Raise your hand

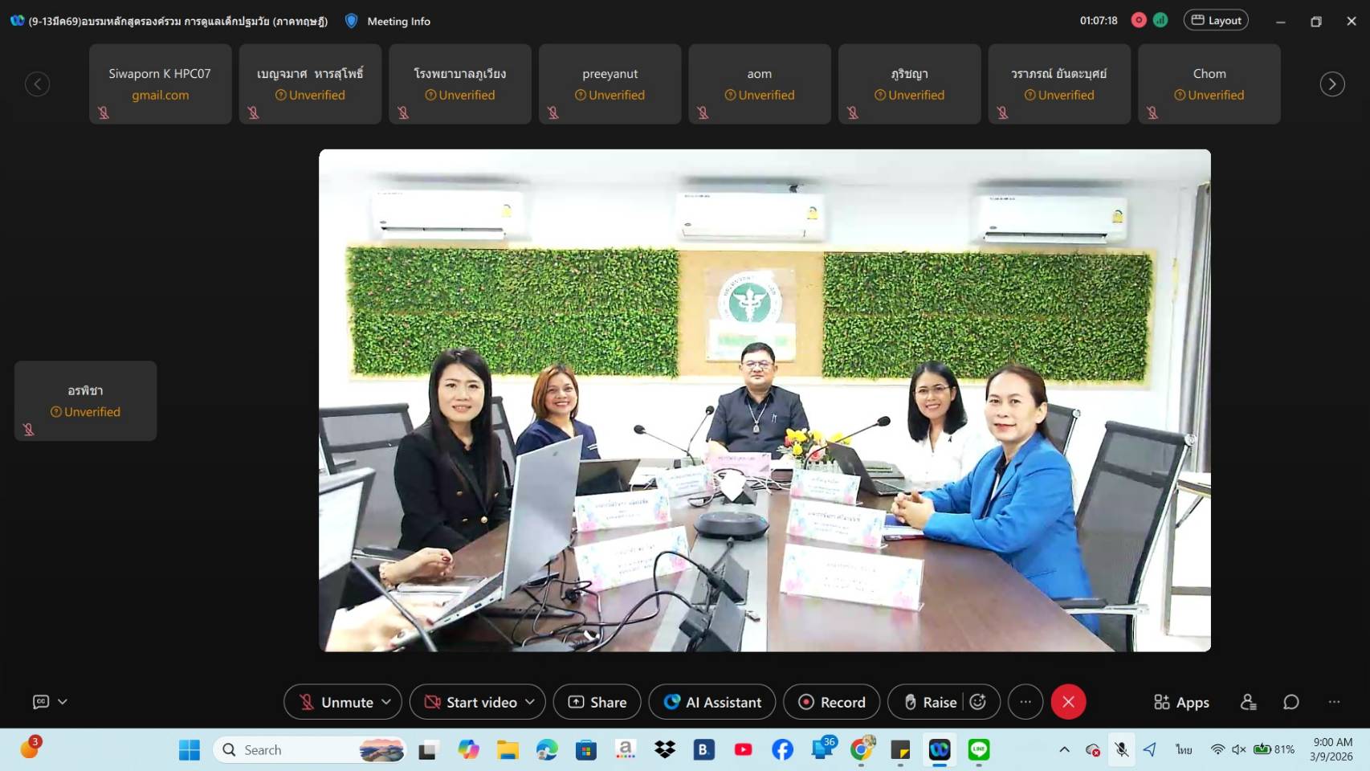pyautogui.click(x=930, y=702)
